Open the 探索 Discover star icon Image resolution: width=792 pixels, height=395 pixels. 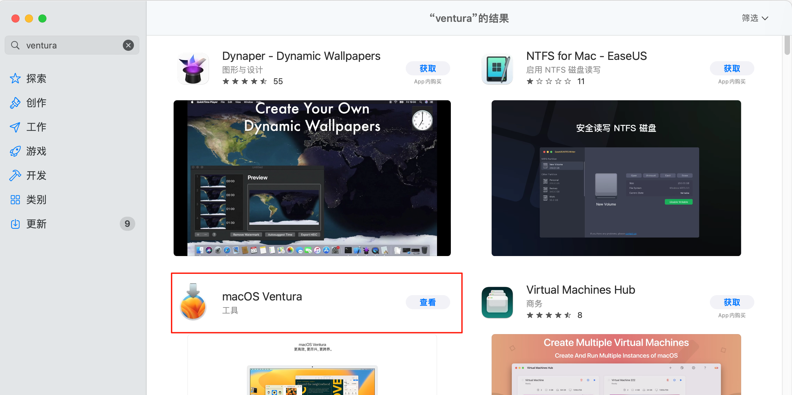(x=15, y=78)
